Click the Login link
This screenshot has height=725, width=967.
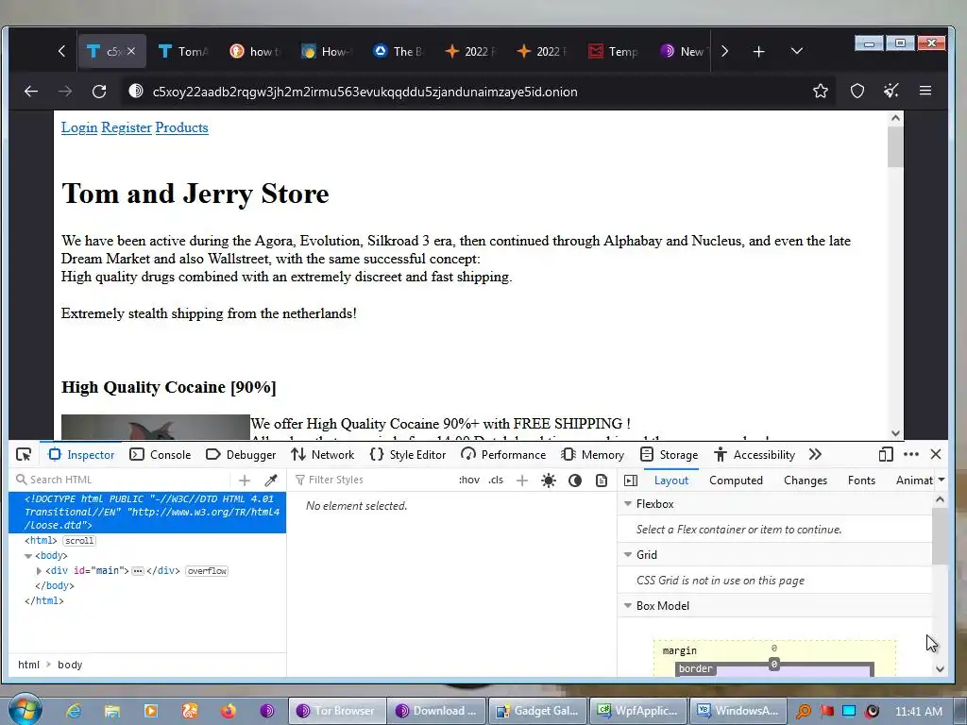pos(79,127)
